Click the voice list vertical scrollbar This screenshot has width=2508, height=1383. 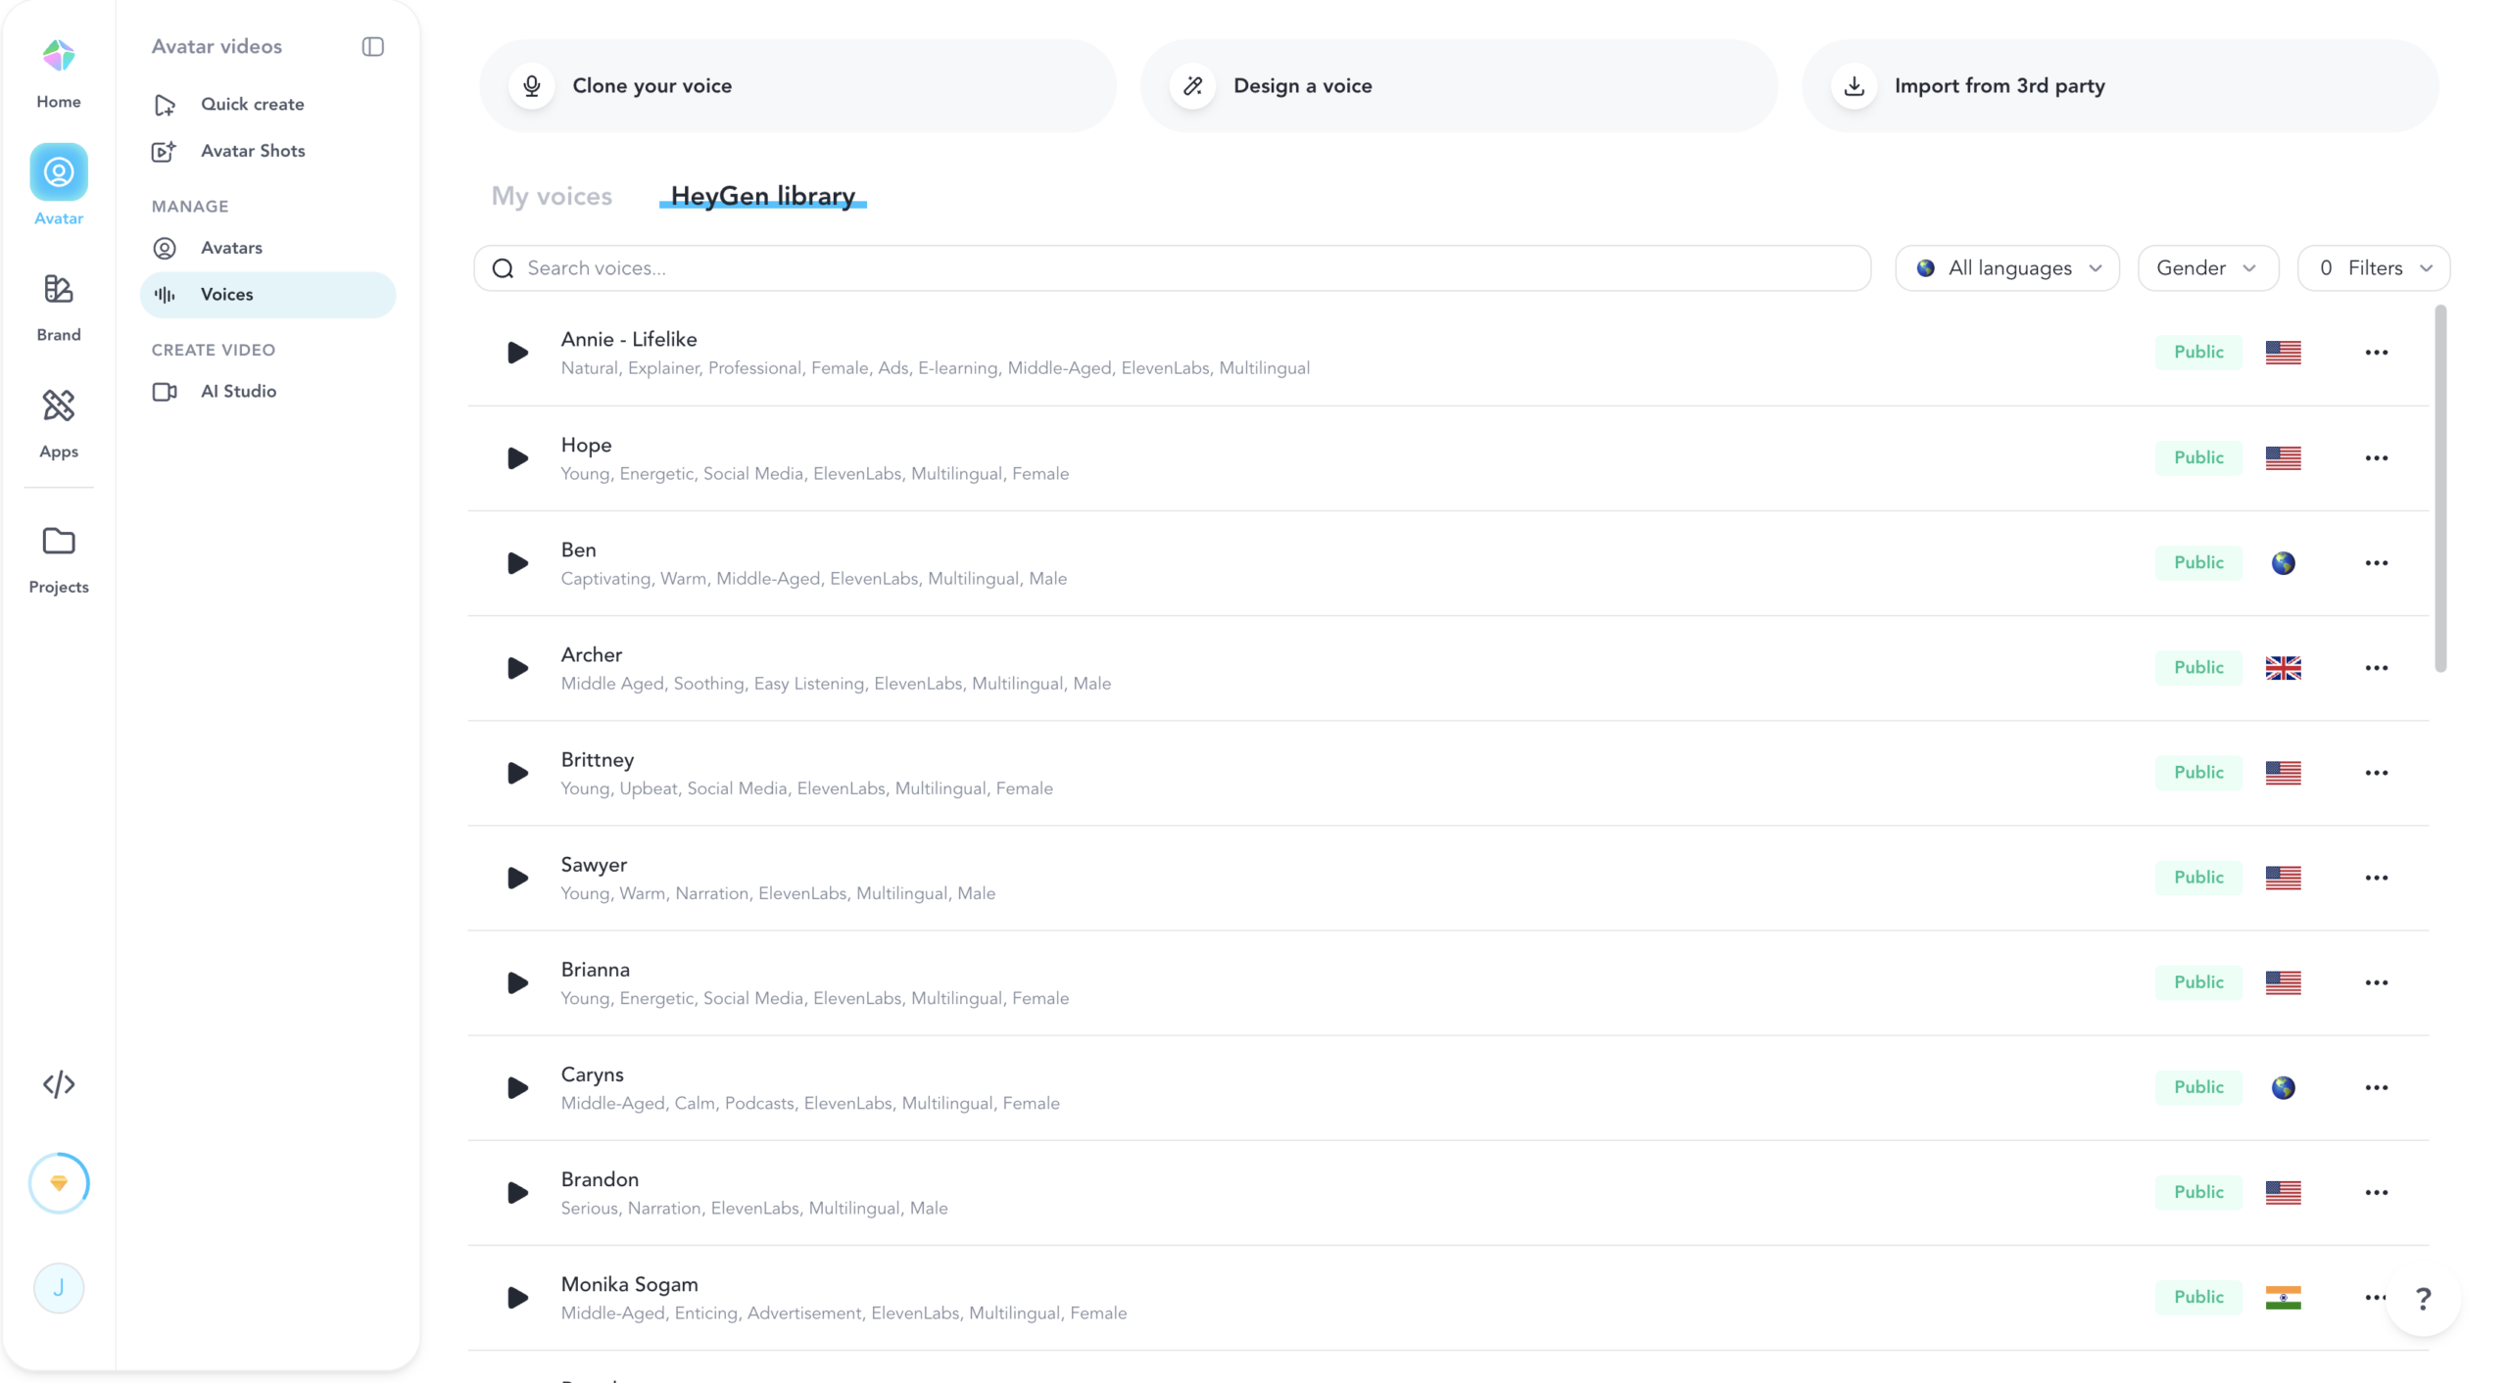click(2440, 489)
